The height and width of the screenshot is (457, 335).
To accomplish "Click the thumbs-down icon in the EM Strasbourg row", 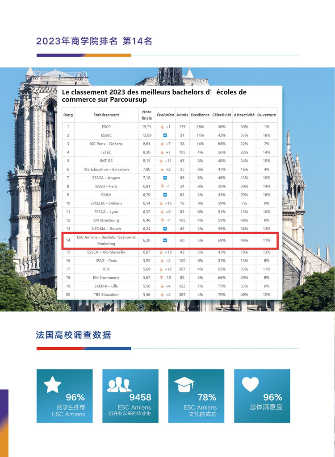I will pos(162,220).
